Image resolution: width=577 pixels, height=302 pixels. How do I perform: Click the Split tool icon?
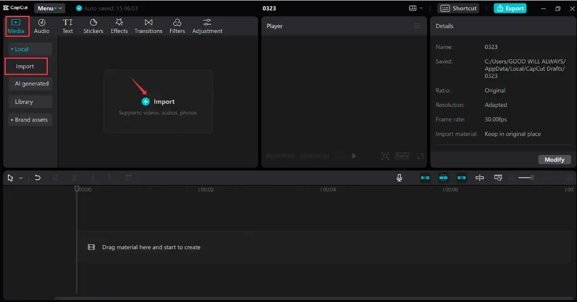coord(74,178)
